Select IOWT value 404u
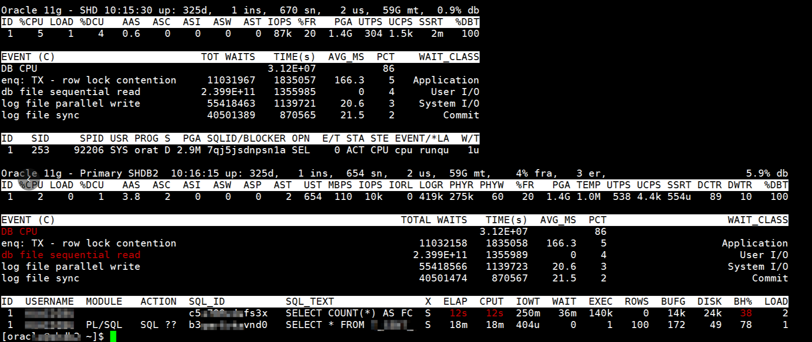Image resolution: width=812 pixels, height=342 pixels. 528,325
